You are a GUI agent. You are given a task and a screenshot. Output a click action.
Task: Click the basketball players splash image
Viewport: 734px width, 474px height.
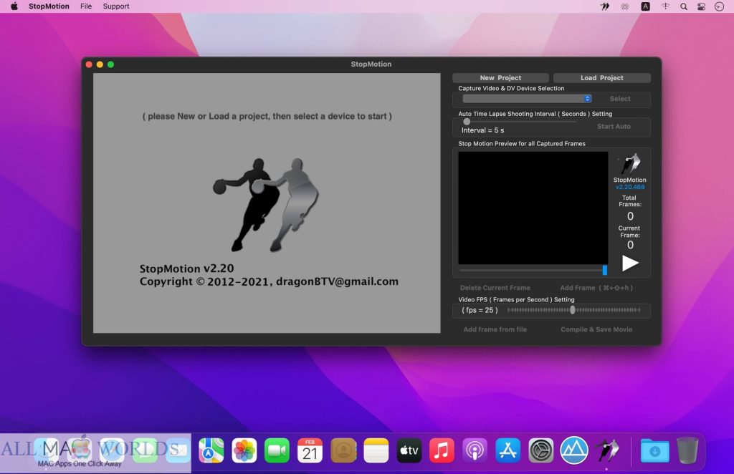267,205
